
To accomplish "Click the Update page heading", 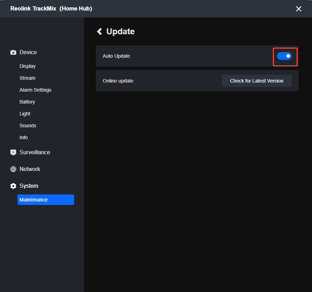I will [x=121, y=31].
